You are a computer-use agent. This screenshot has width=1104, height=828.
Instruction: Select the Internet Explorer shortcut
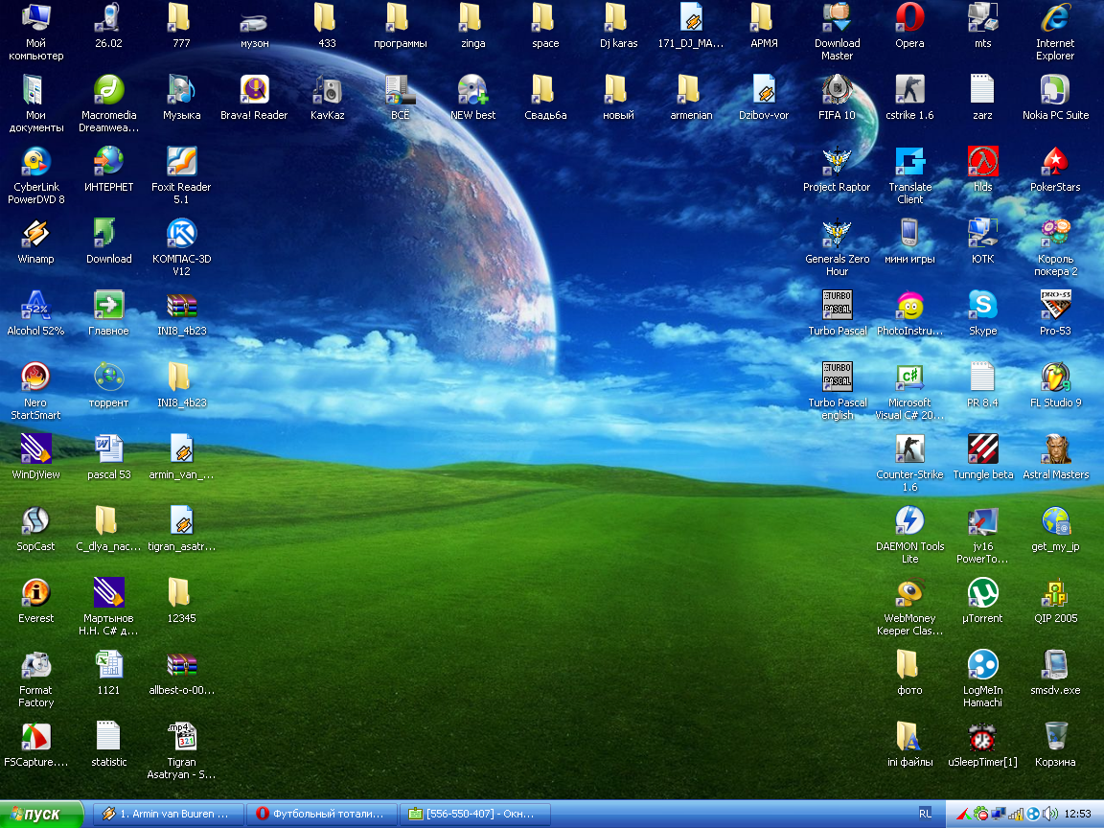pyautogui.click(x=1055, y=18)
